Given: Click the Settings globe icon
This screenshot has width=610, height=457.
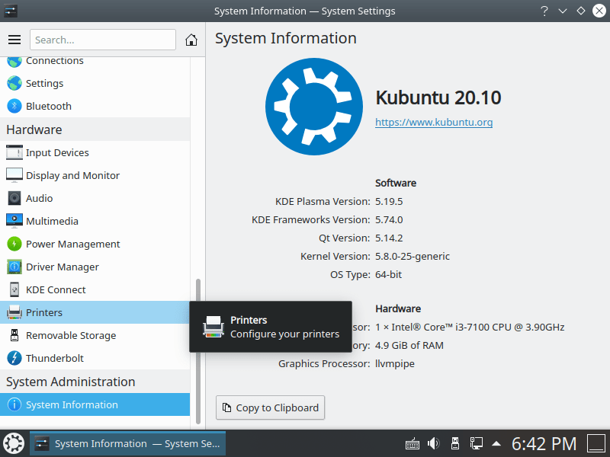Looking at the screenshot, I should 14,83.
